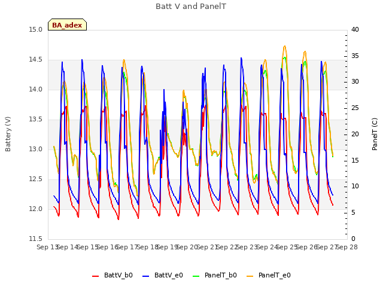Click the 25 right axis tick label

click(x=355, y=108)
